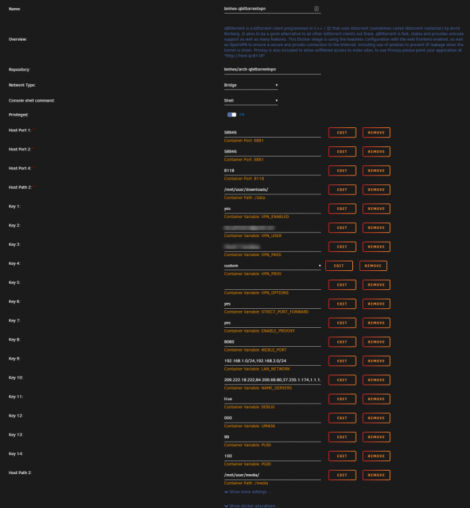Remove the VPN_PASS variable
This screenshot has width=470, height=508.
376,247
